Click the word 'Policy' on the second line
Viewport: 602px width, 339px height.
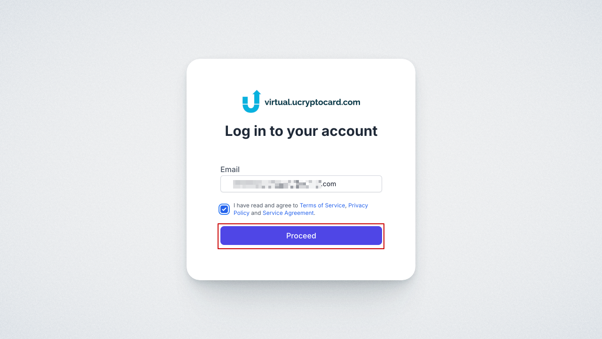tap(242, 213)
